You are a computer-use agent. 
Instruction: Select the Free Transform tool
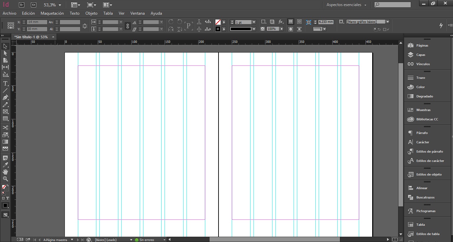pyautogui.click(x=5, y=135)
